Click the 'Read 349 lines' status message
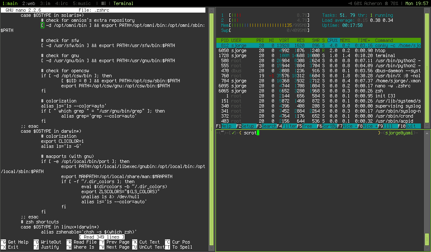431x252 pixels. click(102, 237)
